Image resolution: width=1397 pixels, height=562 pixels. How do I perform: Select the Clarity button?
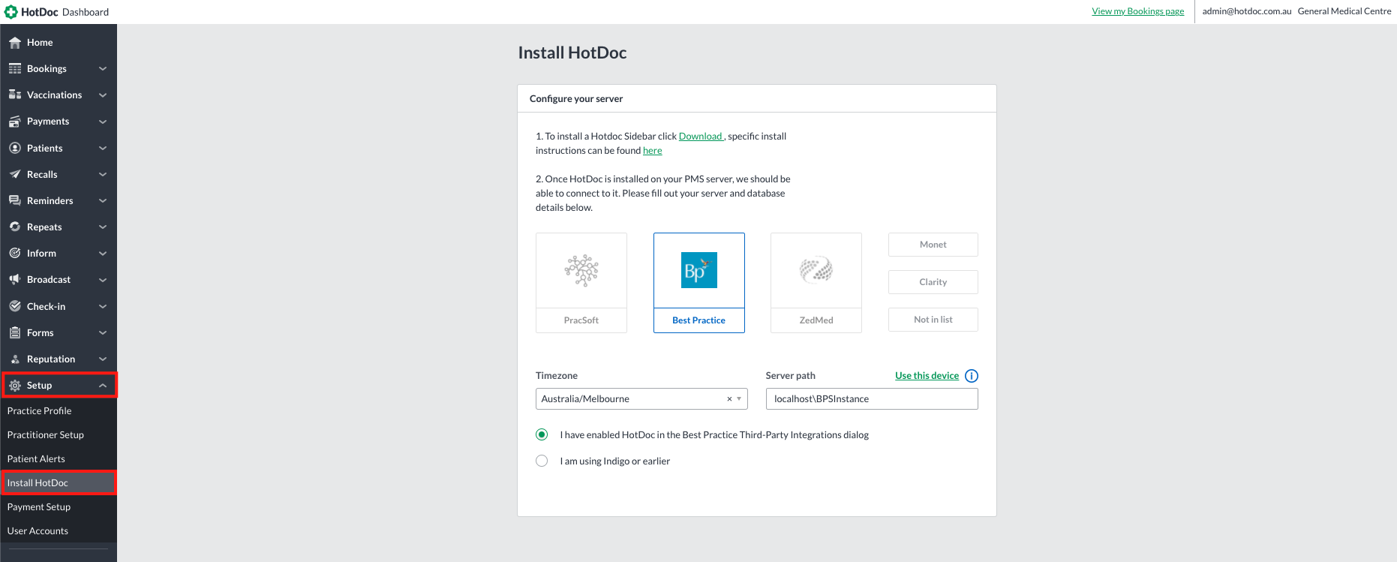click(933, 282)
